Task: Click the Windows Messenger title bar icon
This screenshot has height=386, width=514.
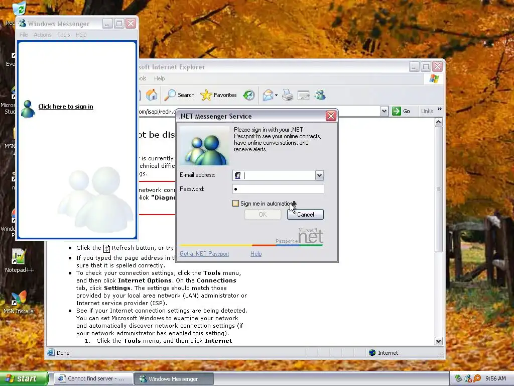Action: point(22,23)
